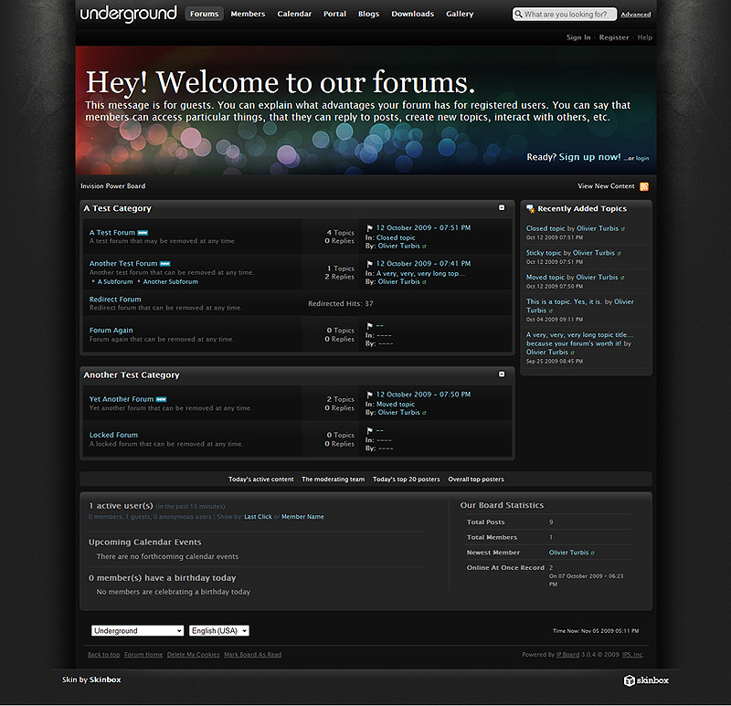The height and width of the screenshot is (706, 731).
Task: Open the Underground skin selector dropdown
Action: (137, 630)
